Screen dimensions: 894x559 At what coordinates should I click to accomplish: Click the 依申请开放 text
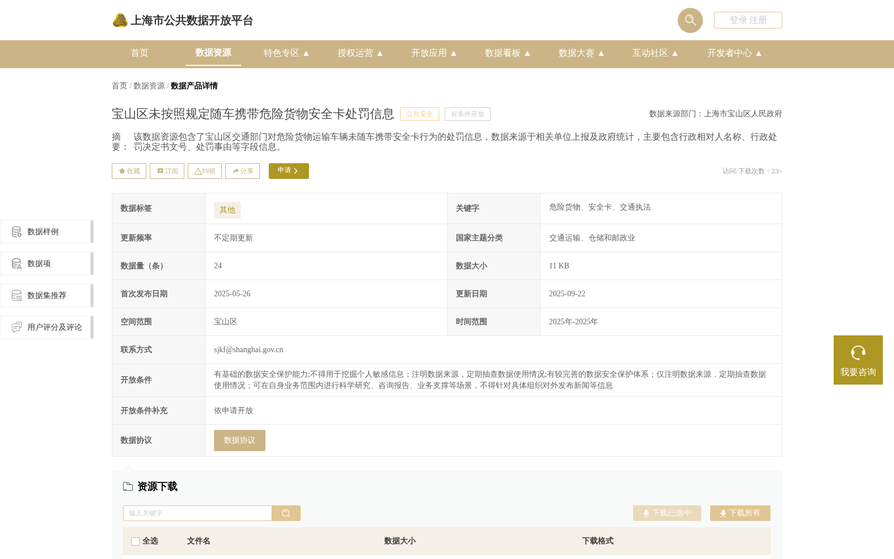(234, 411)
